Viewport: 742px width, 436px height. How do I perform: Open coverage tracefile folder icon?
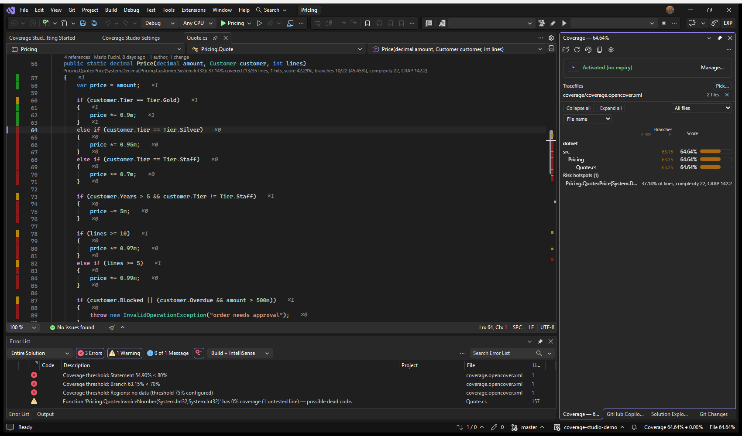coord(566,50)
